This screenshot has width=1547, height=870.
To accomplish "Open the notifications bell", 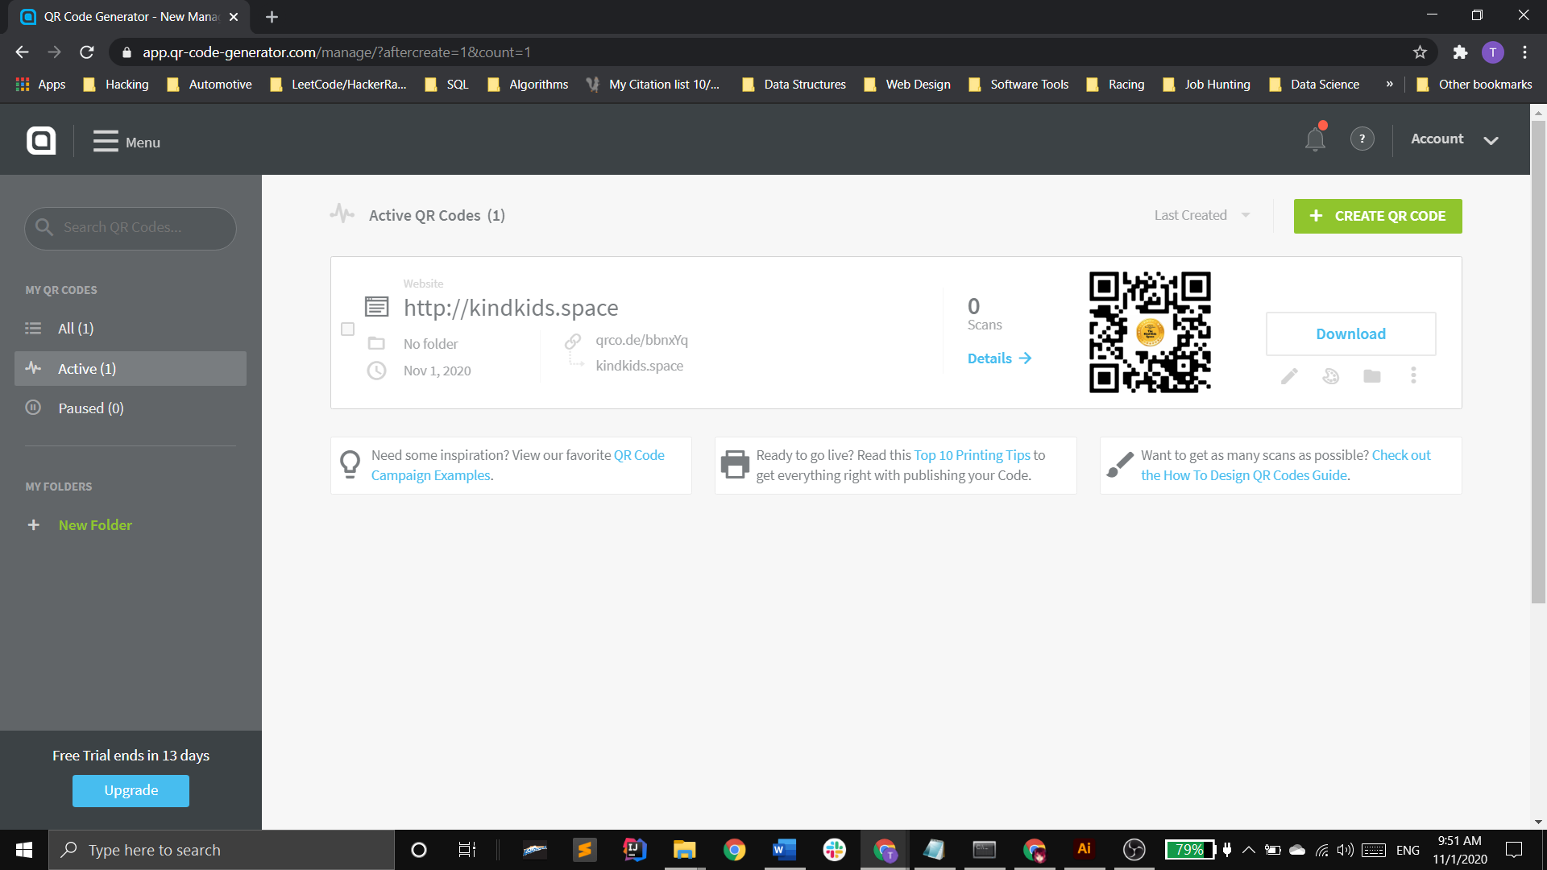I will 1315,139.
